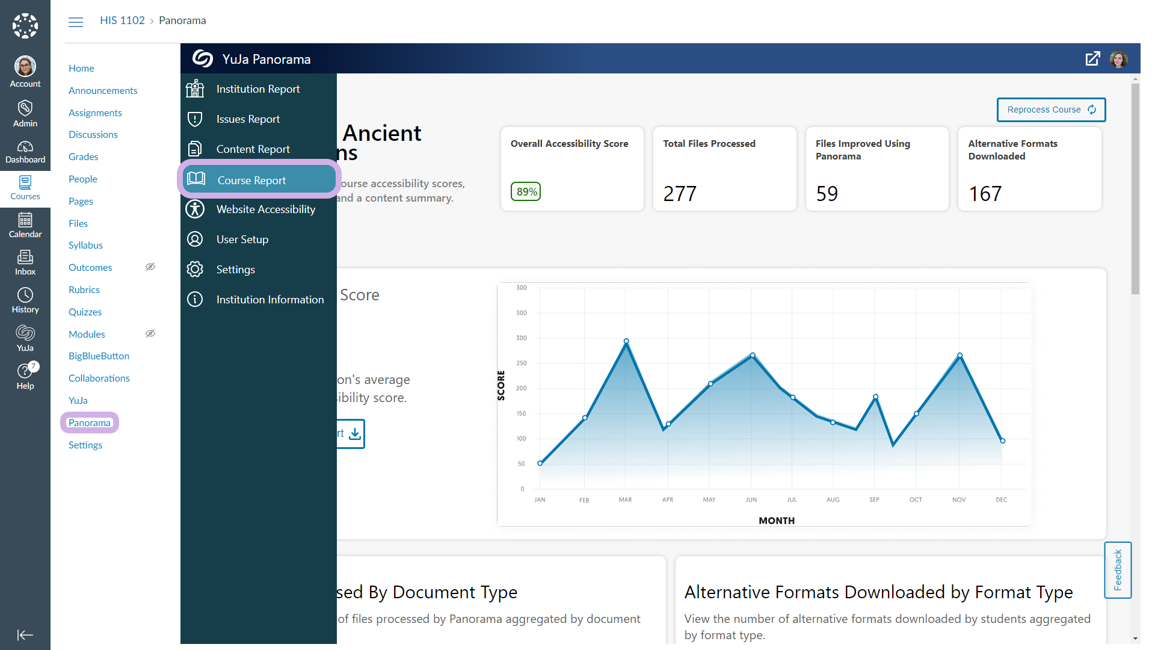Go to Dashboard in global nav
Viewport: 1155px width, 650px height.
pos(25,152)
